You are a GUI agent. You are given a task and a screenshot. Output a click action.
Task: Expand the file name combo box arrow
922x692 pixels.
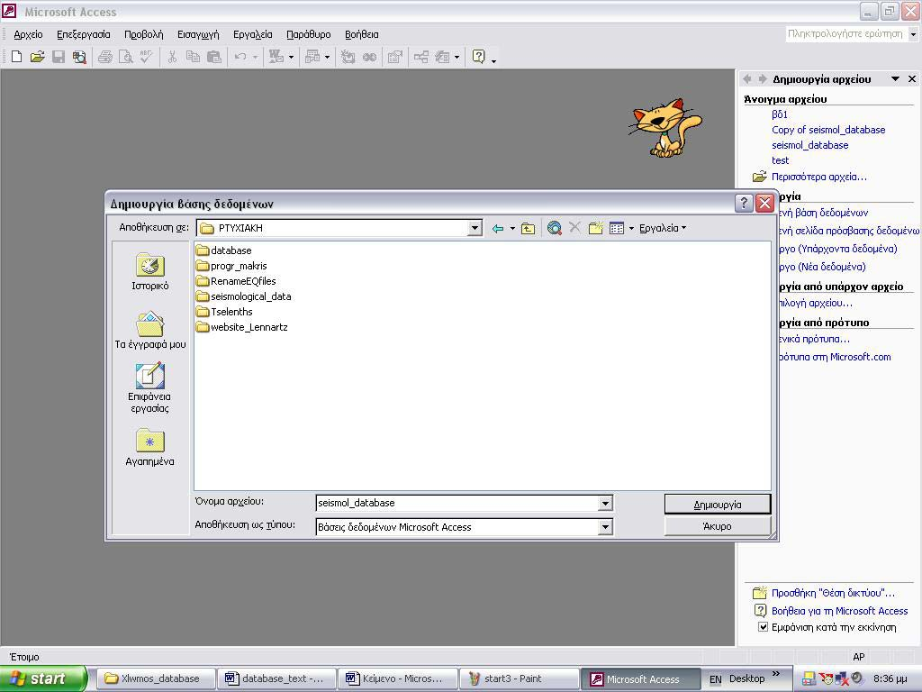605,503
